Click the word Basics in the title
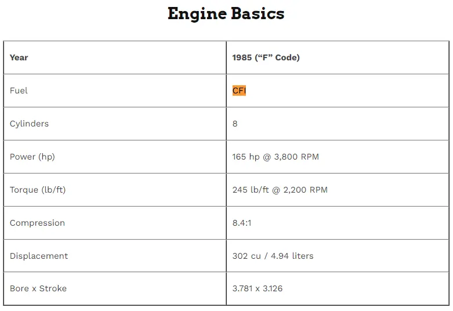 [x=258, y=13]
